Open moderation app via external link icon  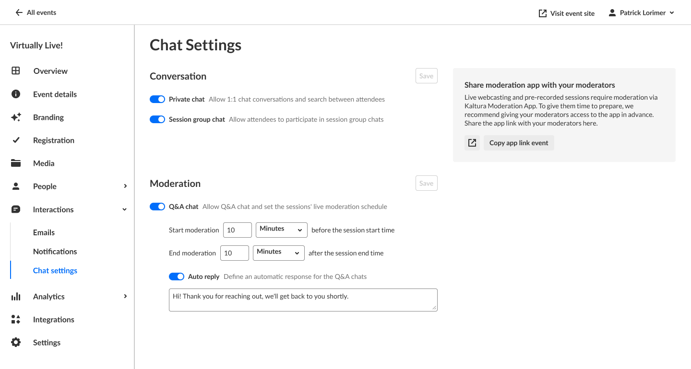pyautogui.click(x=472, y=143)
